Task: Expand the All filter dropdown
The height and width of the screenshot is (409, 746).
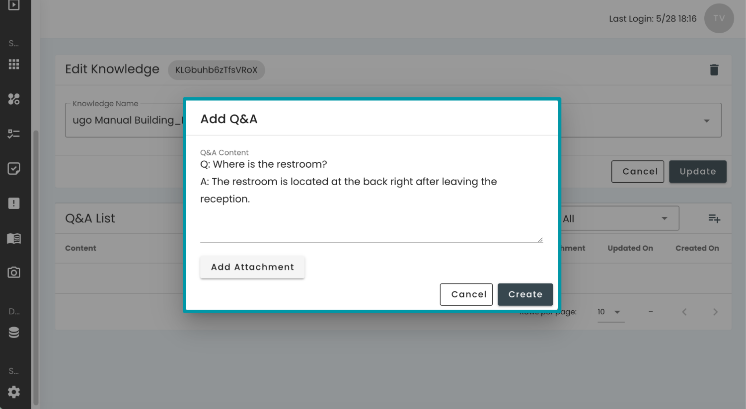Action: pos(619,218)
